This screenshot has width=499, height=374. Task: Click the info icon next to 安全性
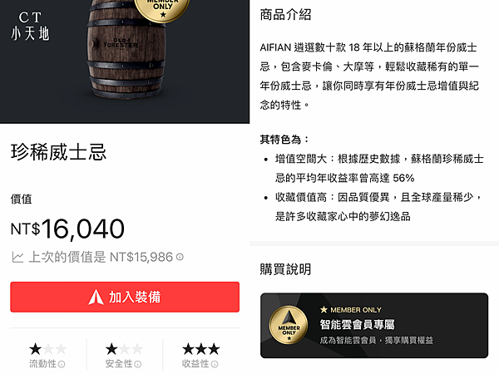point(138,364)
